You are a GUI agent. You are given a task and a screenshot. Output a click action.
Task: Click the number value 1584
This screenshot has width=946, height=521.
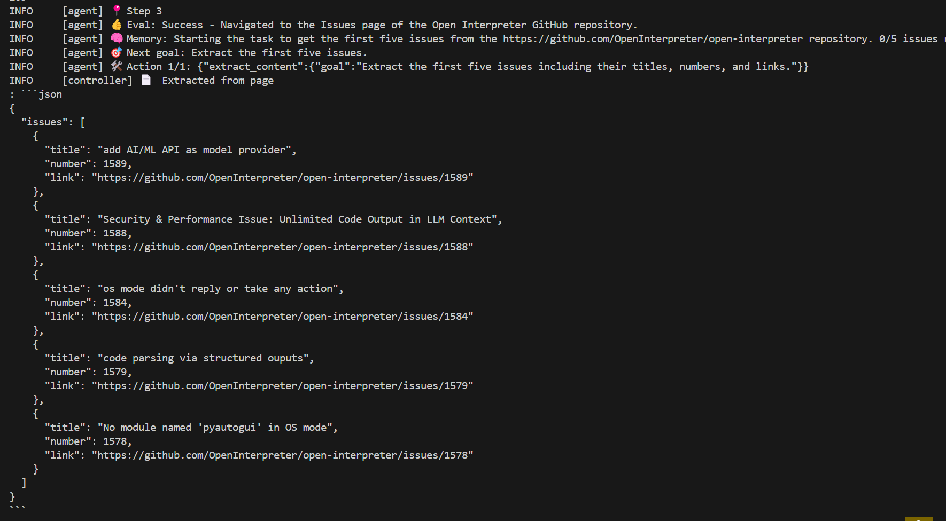(115, 302)
